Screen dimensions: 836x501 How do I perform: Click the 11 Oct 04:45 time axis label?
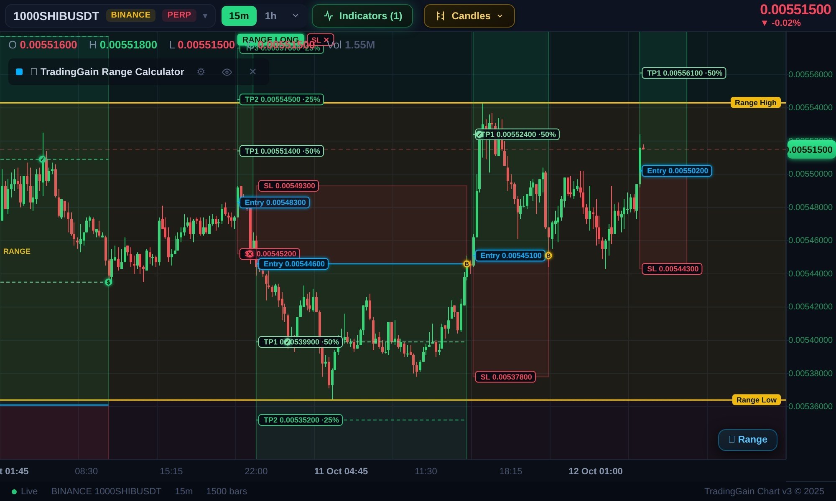click(x=341, y=471)
